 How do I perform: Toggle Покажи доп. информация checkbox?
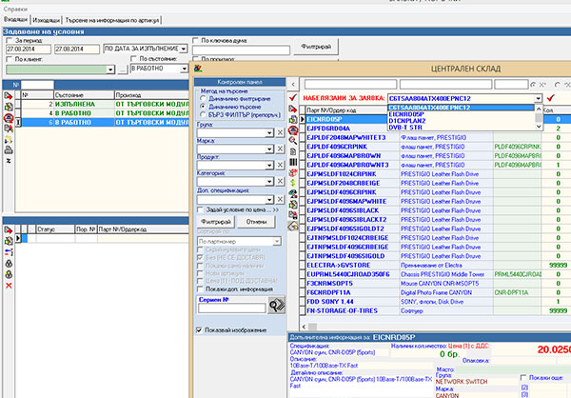pos(199,288)
